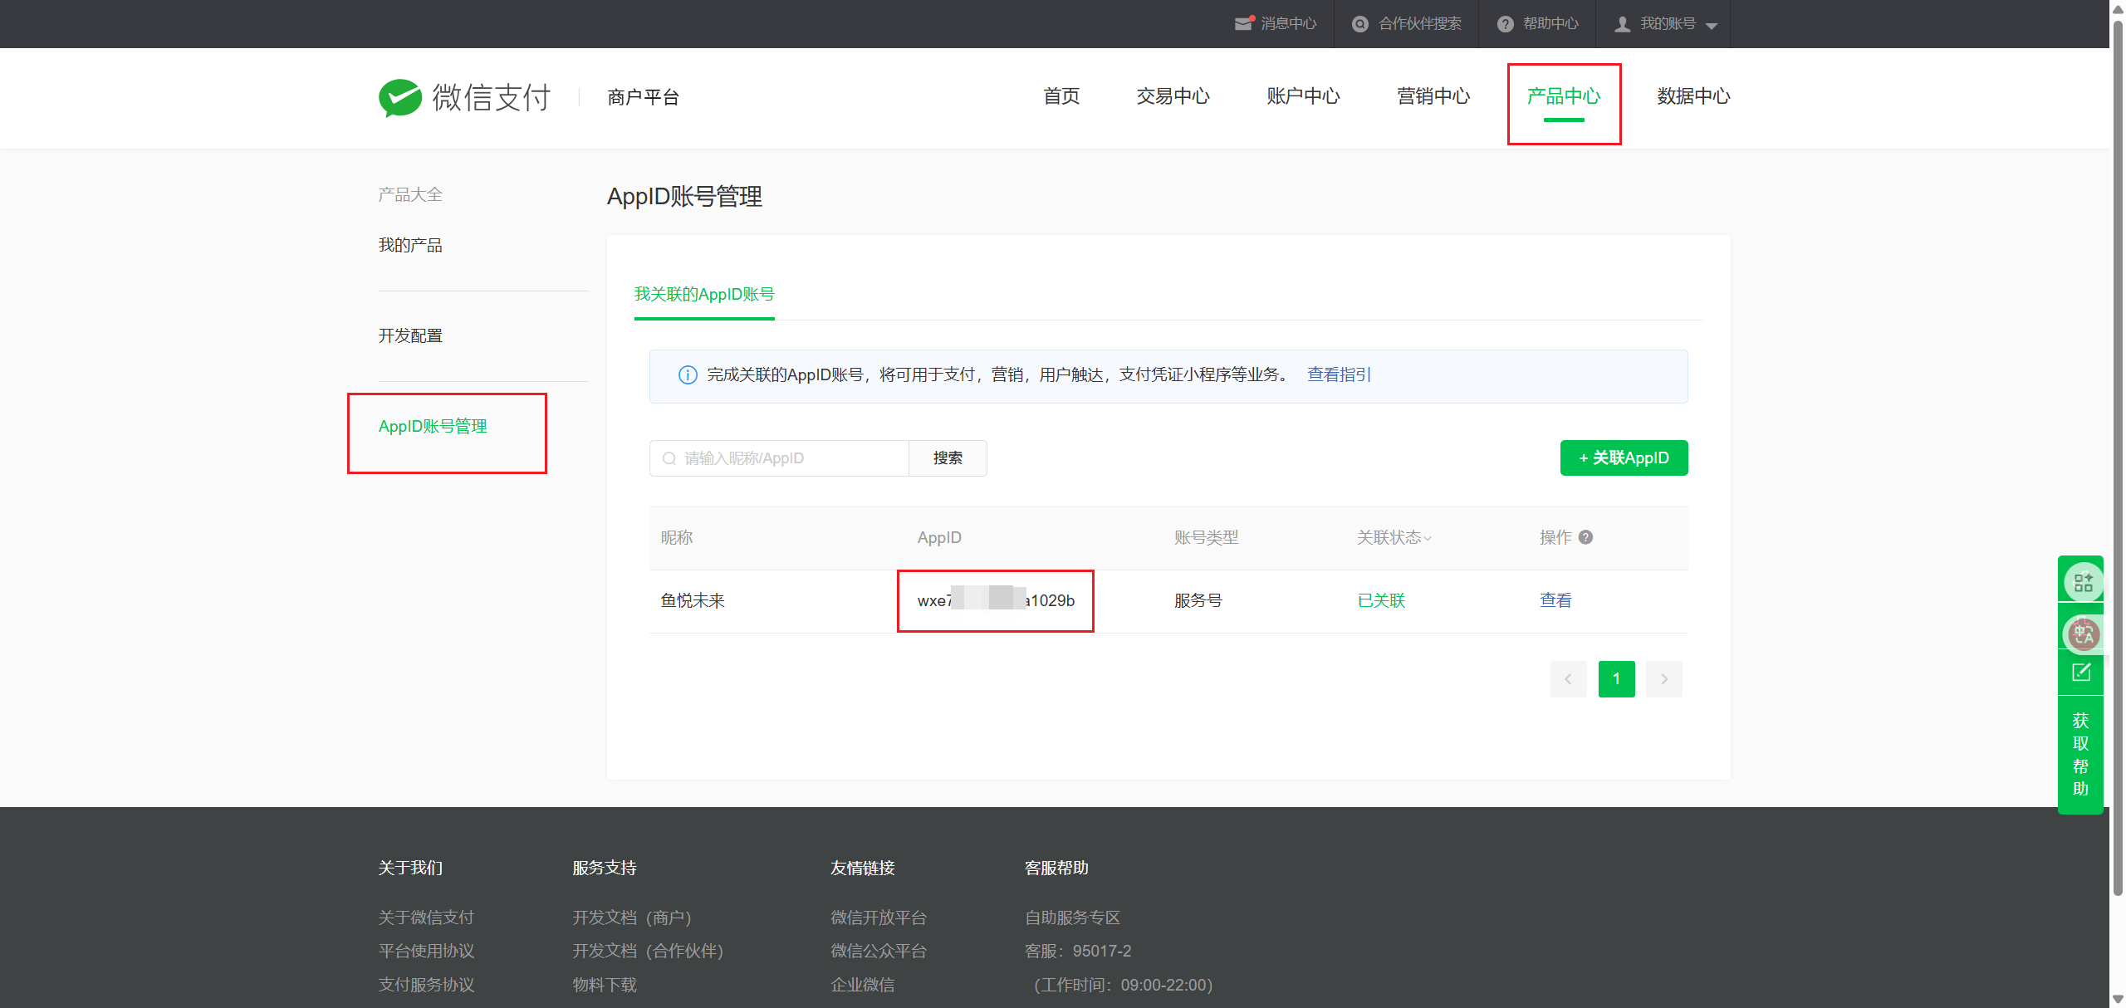The image size is (2126, 1008).
Task: Click the feedback edit pencil icon
Action: (2081, 673)
